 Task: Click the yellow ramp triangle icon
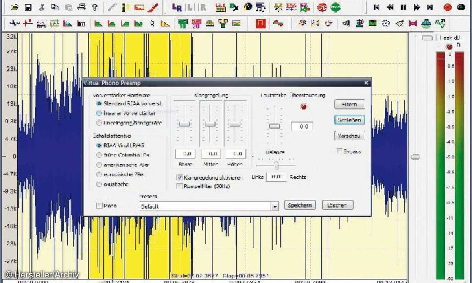coord(166,24)
